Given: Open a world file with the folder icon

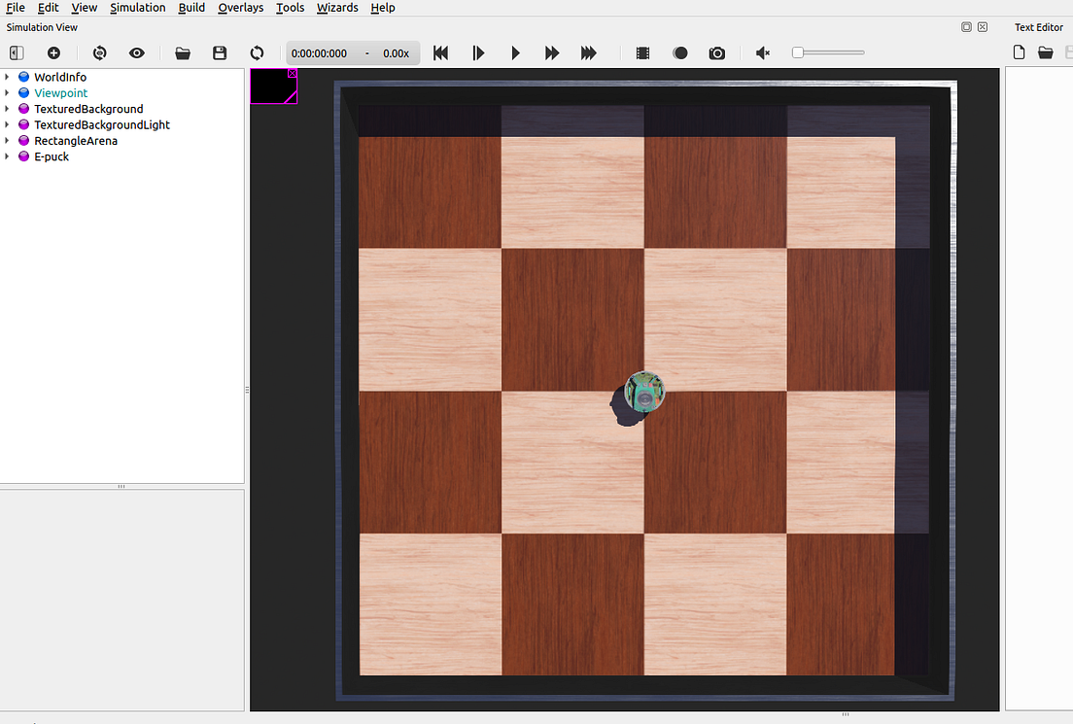Looking at the screenshot, I should 183,53.
